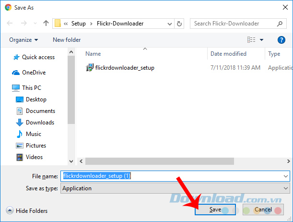293x222 pixels.
Task: Click the This PC monitor icon
Action: 16,88
